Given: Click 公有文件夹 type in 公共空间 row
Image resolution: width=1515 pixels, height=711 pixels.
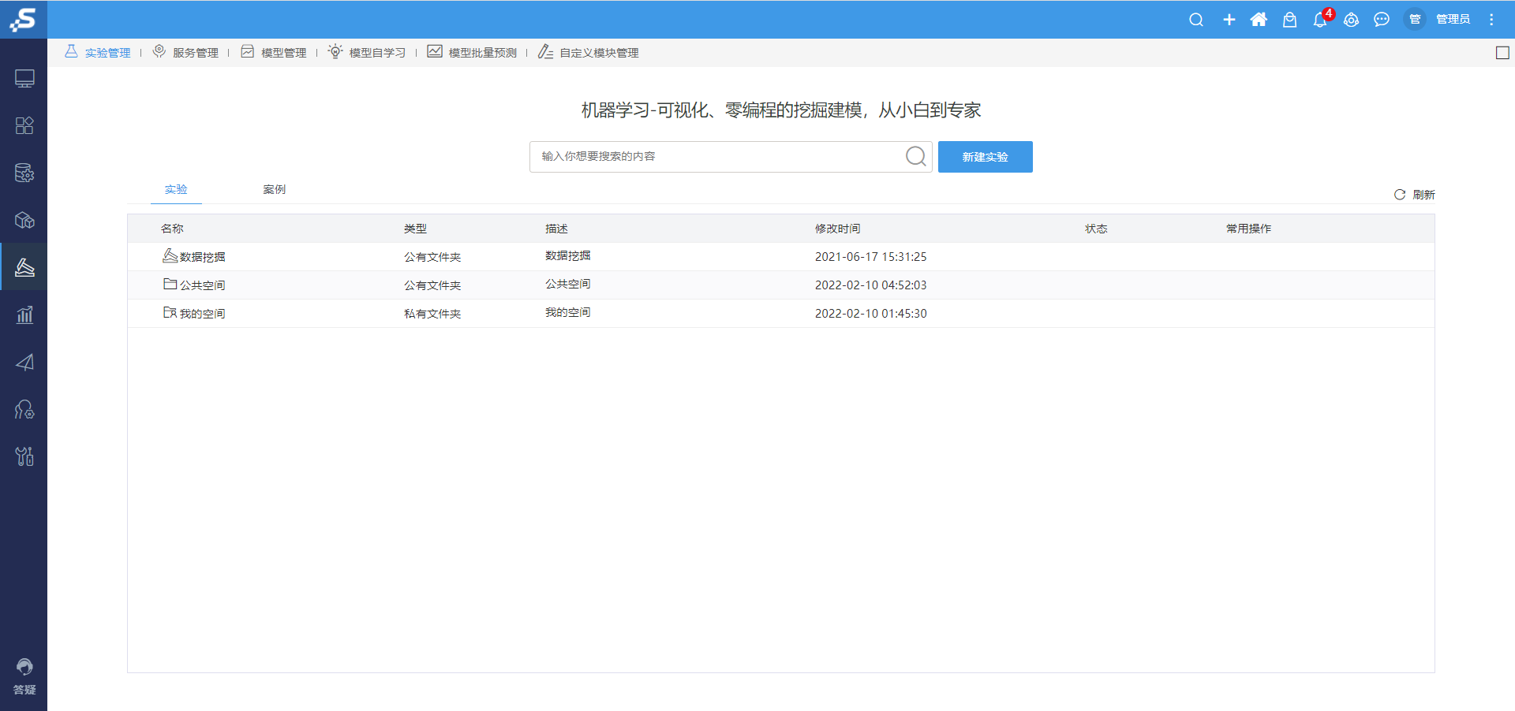Looking at the screenshot, I should tap(432, 285).
